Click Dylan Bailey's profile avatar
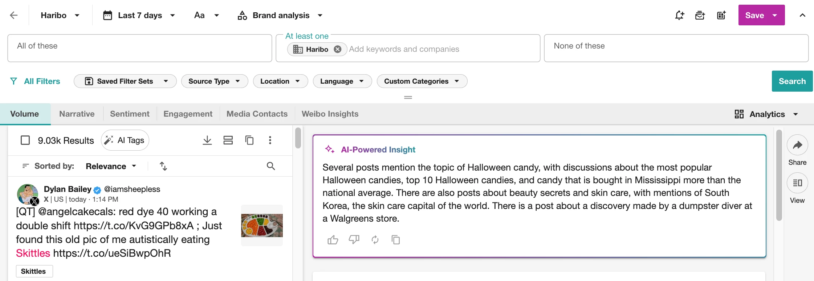 tap(27, 194)
